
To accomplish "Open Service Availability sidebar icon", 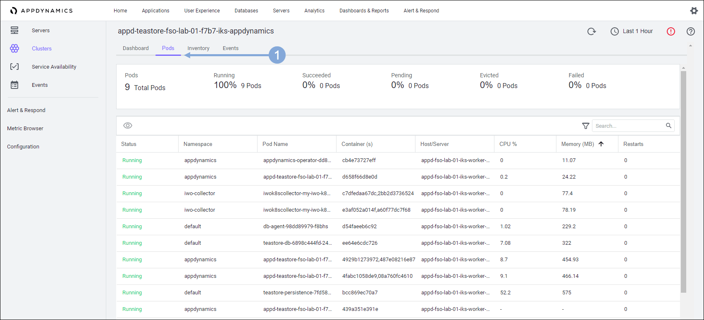I will 14,67.
